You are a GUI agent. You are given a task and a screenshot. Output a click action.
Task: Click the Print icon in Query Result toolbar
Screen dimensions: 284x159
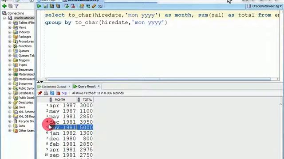click(46, 93)
